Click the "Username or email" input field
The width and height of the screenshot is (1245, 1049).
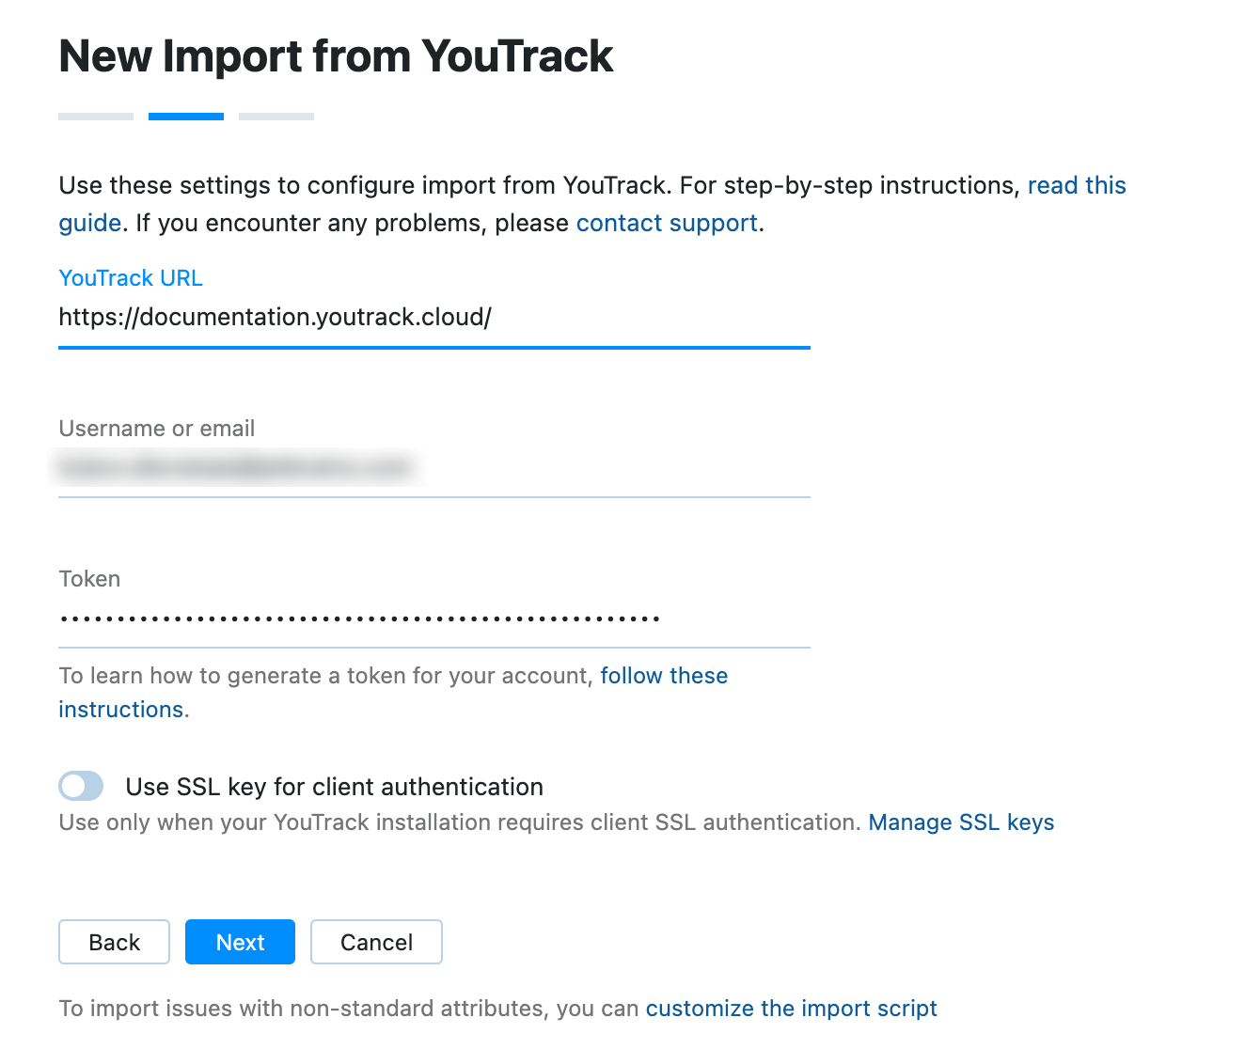point(433,467)
